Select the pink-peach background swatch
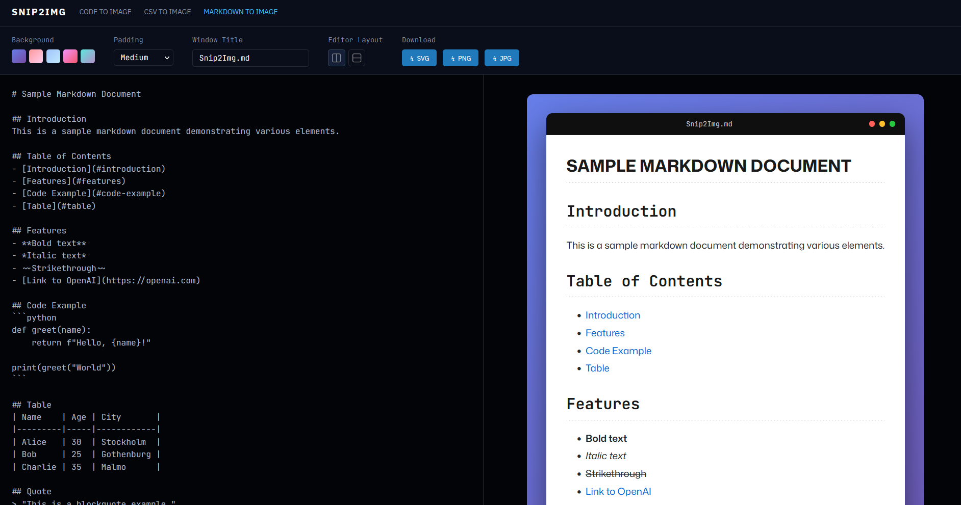 click(x=36, y=56)
